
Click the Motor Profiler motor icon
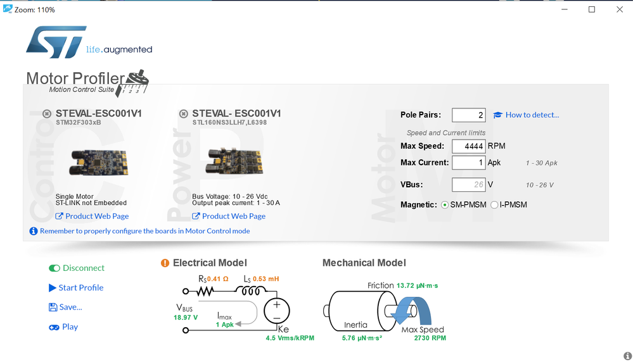(133, 83)
